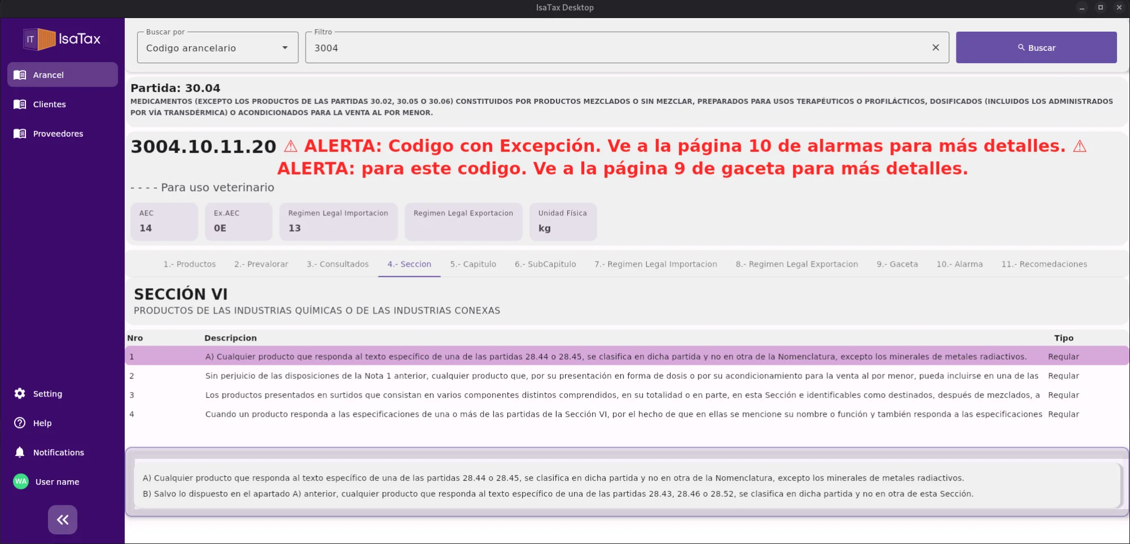Click the IsaTax logo
The width and height of the screenshot is (1130, 544).
pos(62,38)
